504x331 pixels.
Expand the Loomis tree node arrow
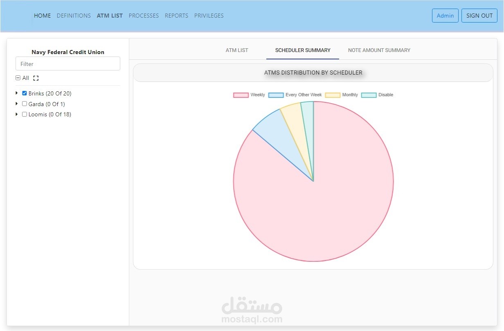(x=17, y=114)
